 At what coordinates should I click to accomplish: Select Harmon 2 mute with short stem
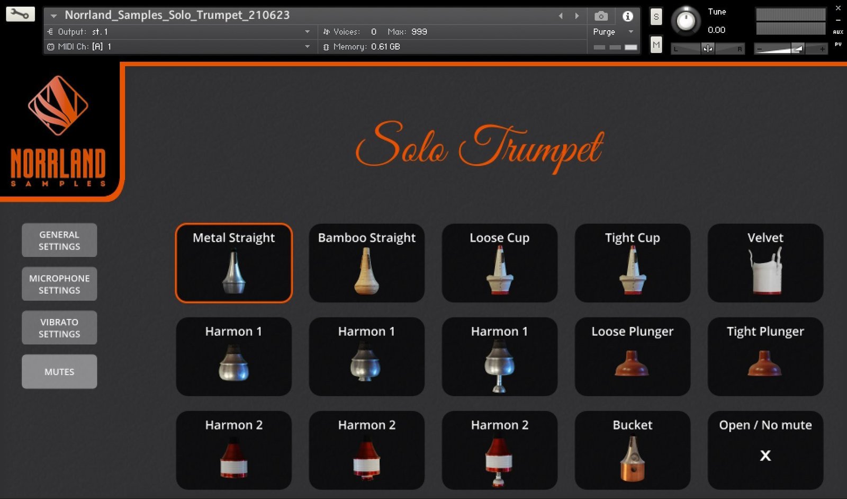366,450
